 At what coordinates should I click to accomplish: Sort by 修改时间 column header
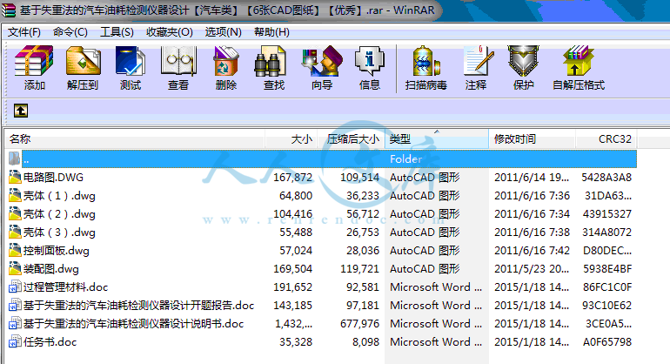click(x=532, y=138)
